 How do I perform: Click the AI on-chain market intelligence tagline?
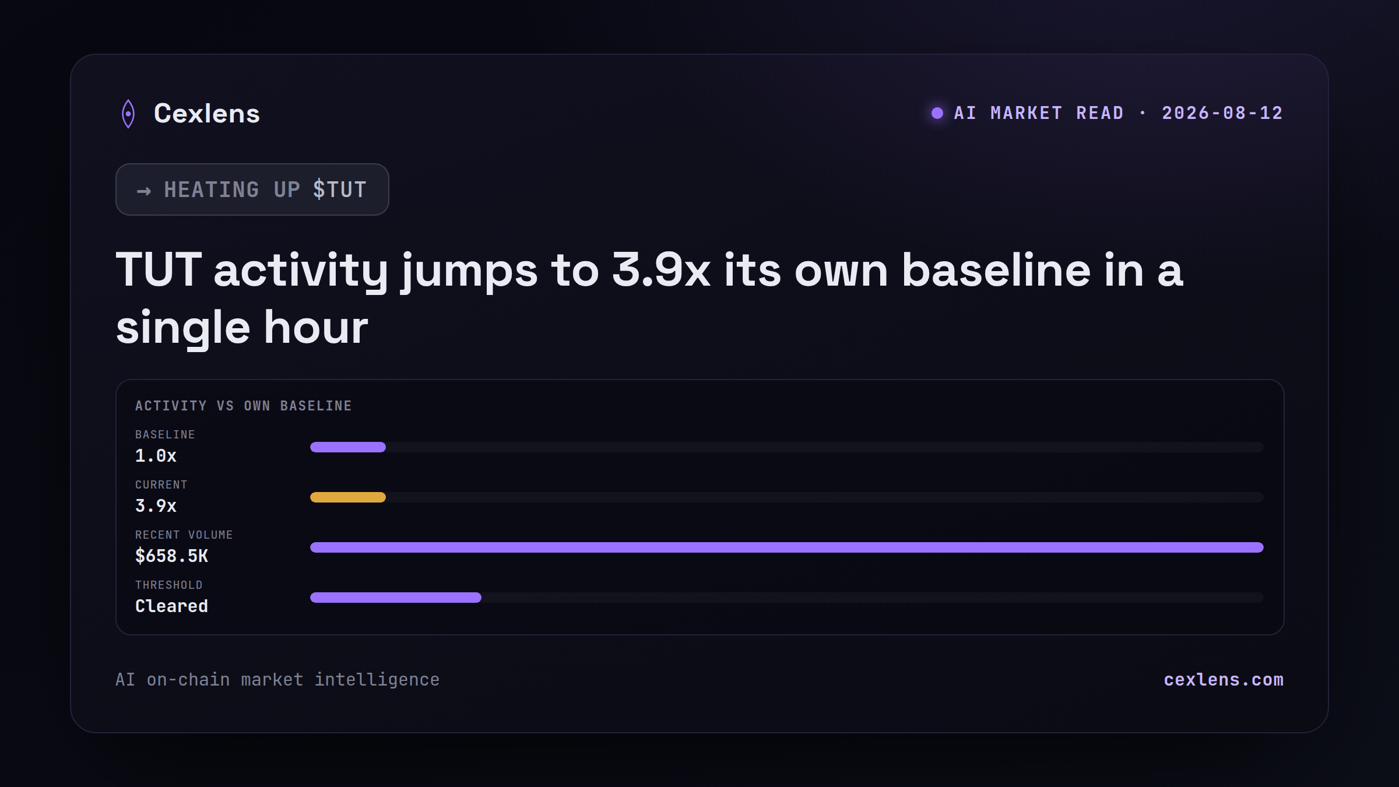point(277,680)
